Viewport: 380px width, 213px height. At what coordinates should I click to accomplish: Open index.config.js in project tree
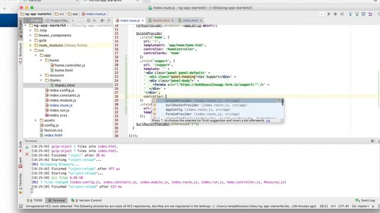[x=59, y=91]
